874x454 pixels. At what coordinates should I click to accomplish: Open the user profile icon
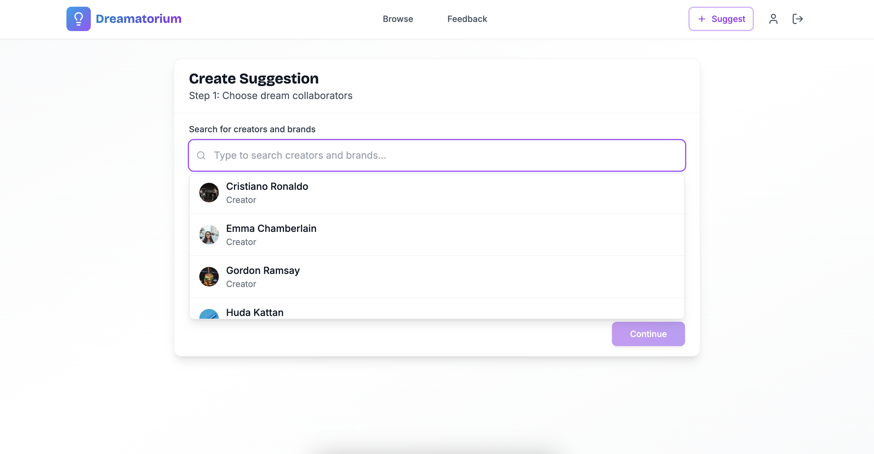click(773, 19)
